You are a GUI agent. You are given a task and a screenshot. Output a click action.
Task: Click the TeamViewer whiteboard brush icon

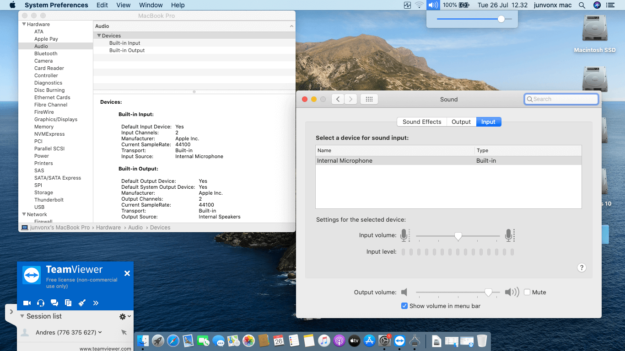(x=82, y=303)
